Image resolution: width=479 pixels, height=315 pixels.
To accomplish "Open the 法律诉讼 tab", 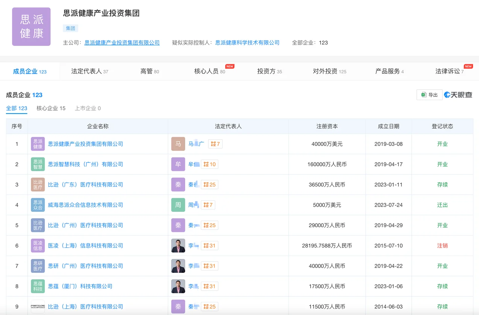I will point(449,71).
